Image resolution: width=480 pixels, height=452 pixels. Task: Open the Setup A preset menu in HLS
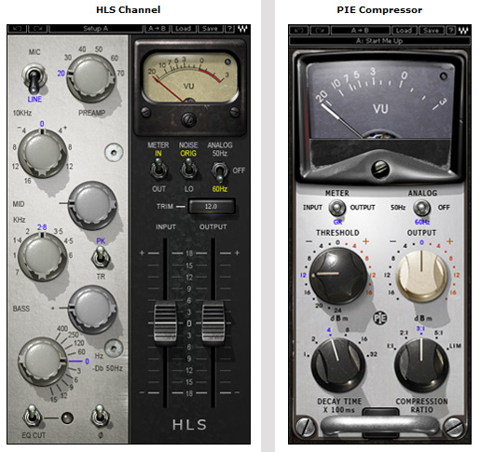click(x=96, y=29)
